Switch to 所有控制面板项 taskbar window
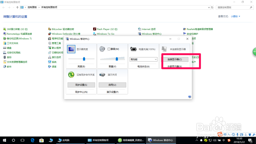256x144 pixels. pos(101,140)
